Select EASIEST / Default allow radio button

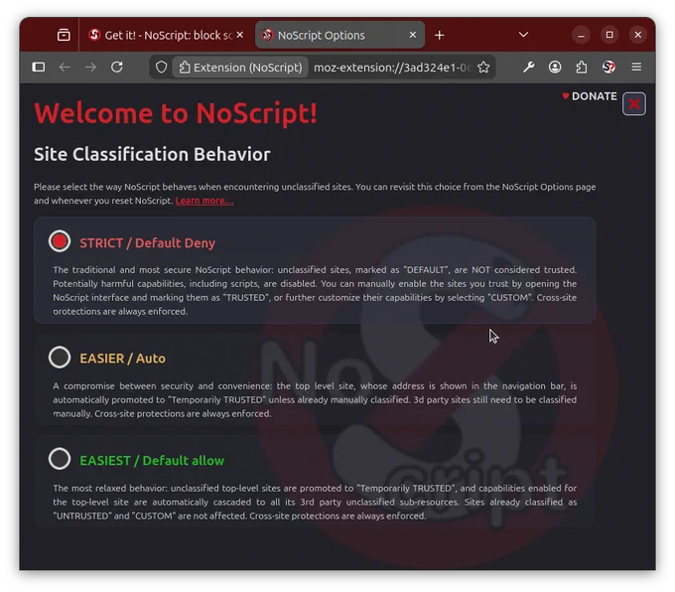(x=60, y=459)
